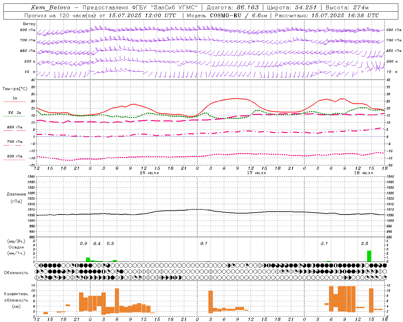Click the 500 гПа temperature legend entry
The height and width of the screenshot is (322, 403).
pyautogui.click(x=14, y=156)
